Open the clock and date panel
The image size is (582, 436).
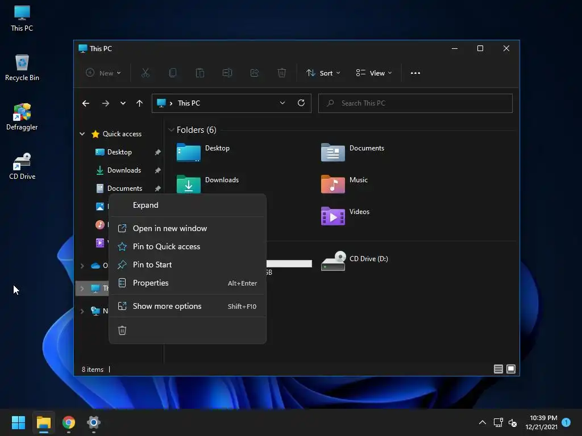pyautogui.click(x=541, y=422)
